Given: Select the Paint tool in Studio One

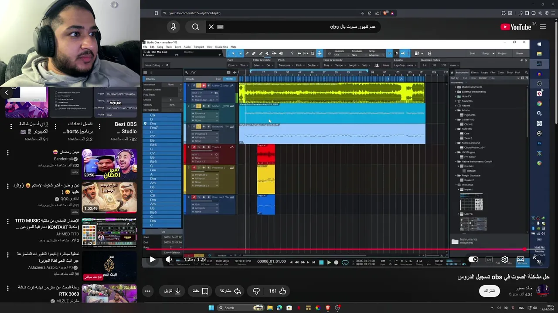Looking at the screenshot, I should (261, 53).
